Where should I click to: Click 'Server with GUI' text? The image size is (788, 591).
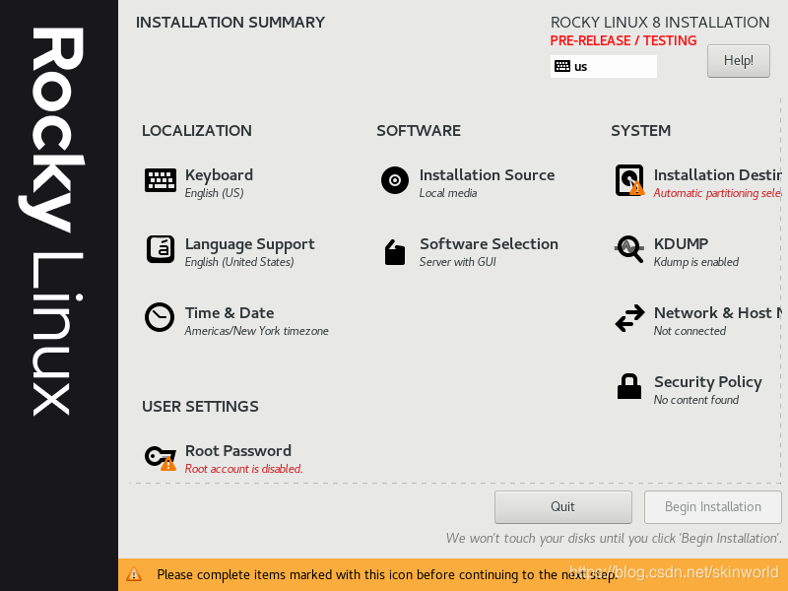click(x=458, y=262)
